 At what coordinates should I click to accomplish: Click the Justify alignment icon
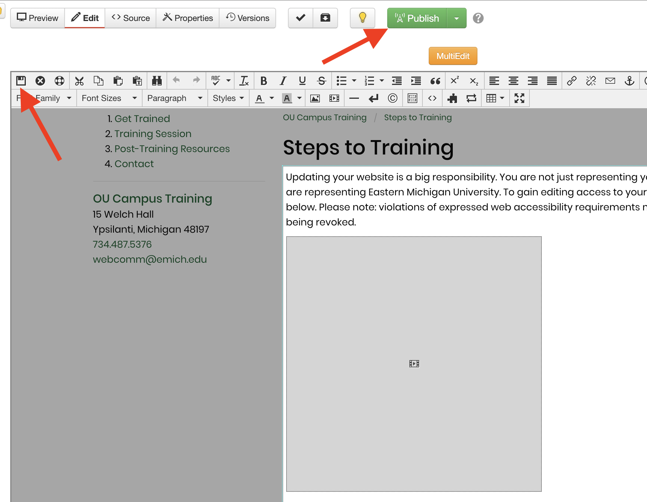[552, 81]
